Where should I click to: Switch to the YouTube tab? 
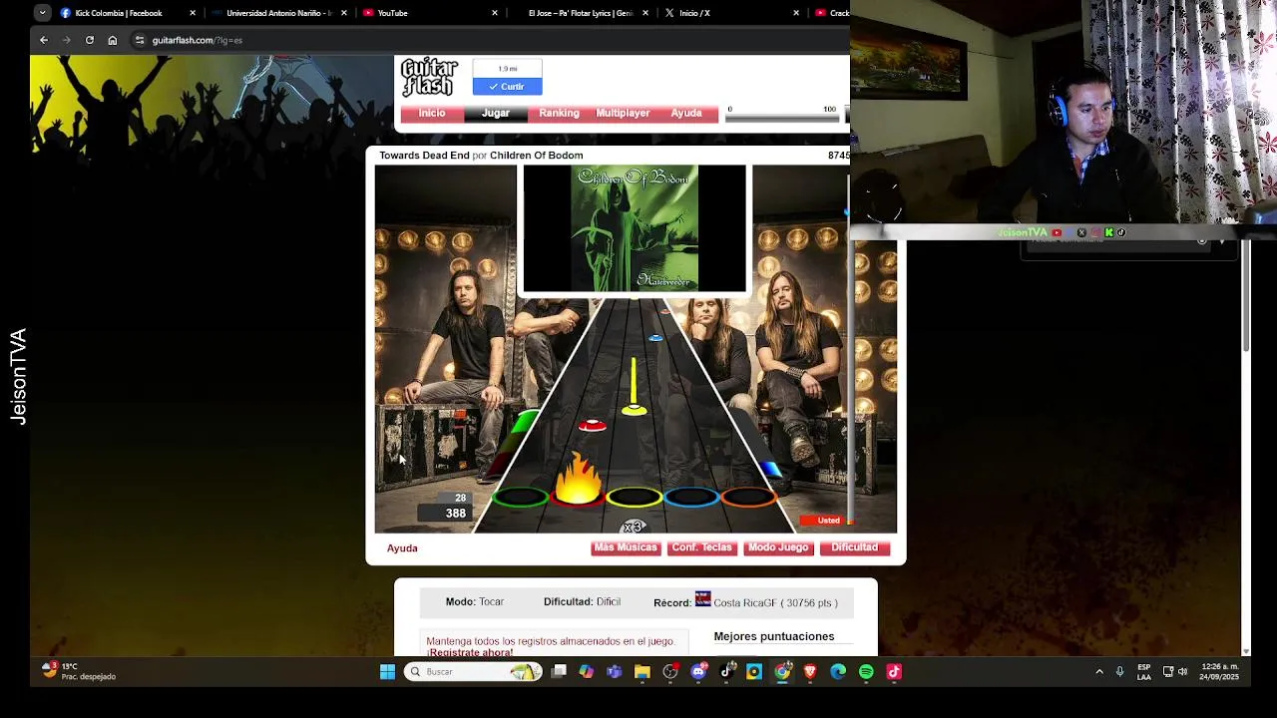click(429, 13)
